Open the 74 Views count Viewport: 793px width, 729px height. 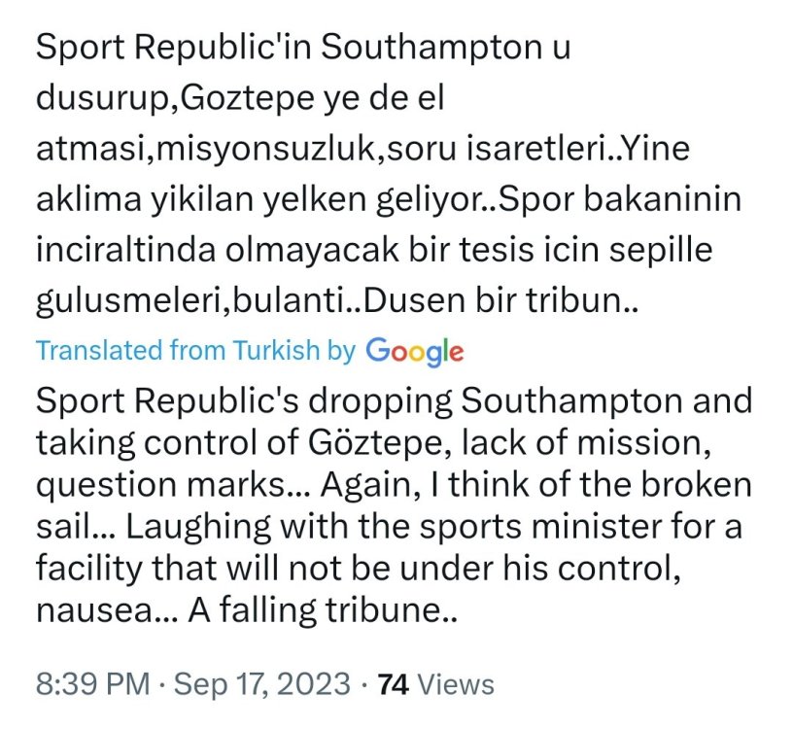point(435,684)
